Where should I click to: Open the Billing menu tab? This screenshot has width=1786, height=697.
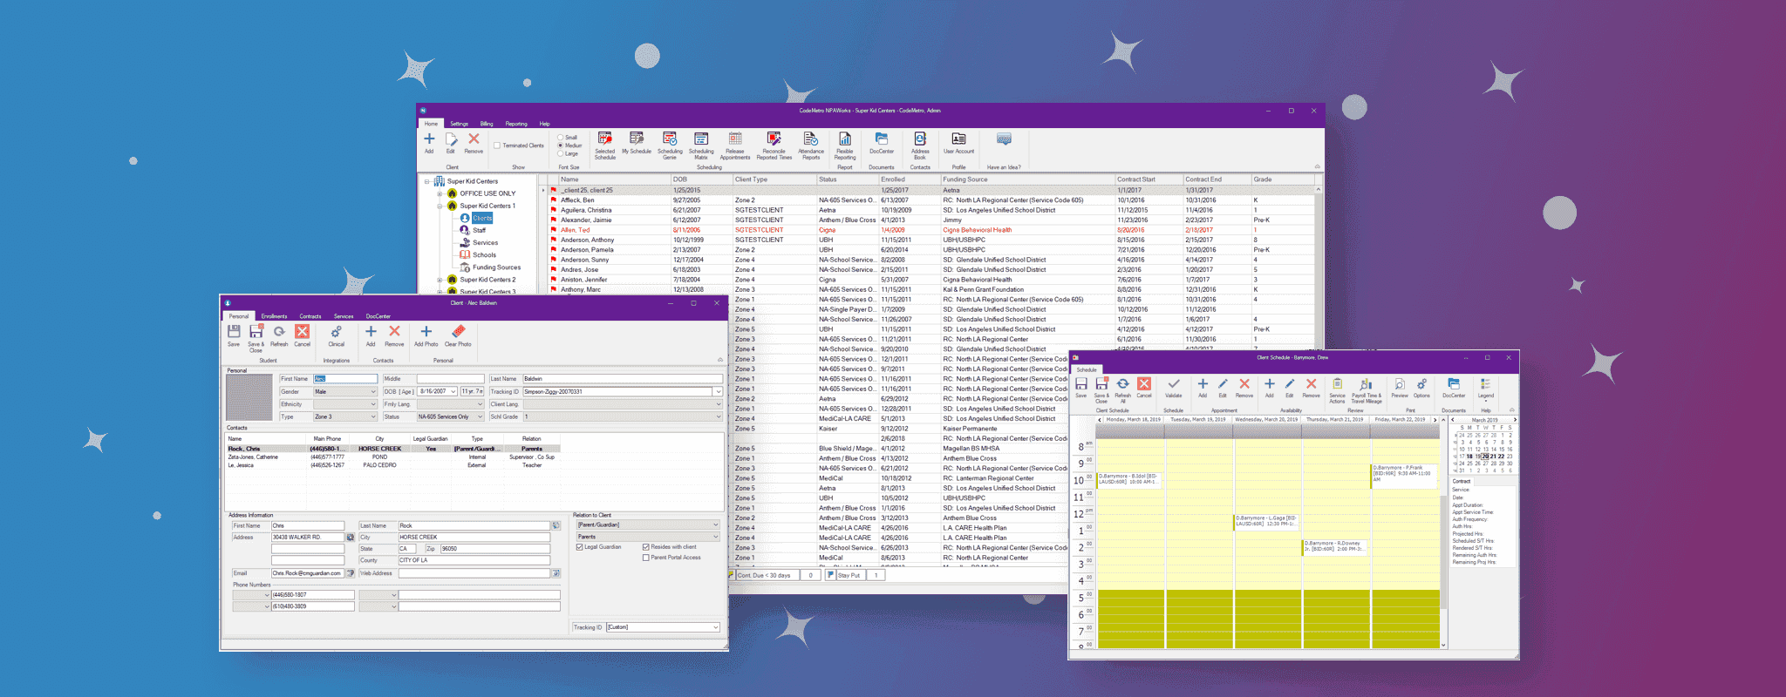(487, 124)
